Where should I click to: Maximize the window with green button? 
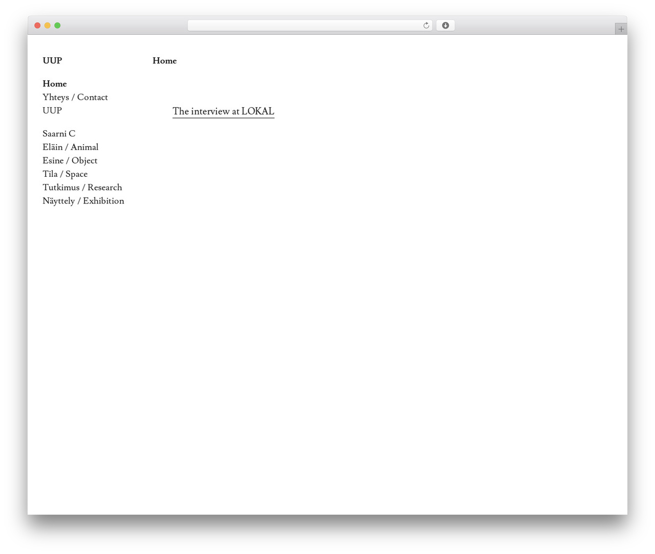tap(57, 26)
